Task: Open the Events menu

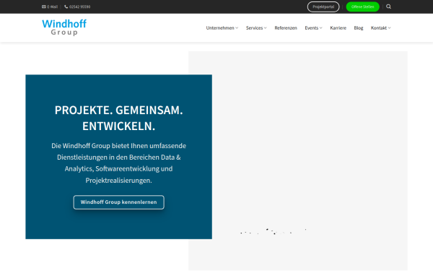Action: coord(313,28)
